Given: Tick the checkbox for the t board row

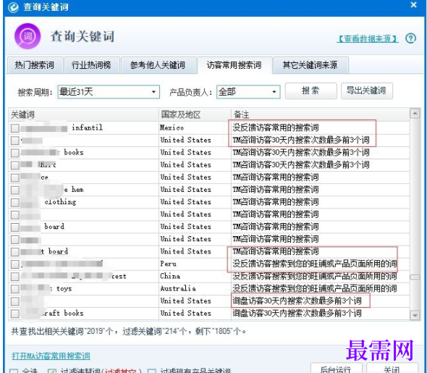Looking at the screenshot, I should click(x=15, y=252).
